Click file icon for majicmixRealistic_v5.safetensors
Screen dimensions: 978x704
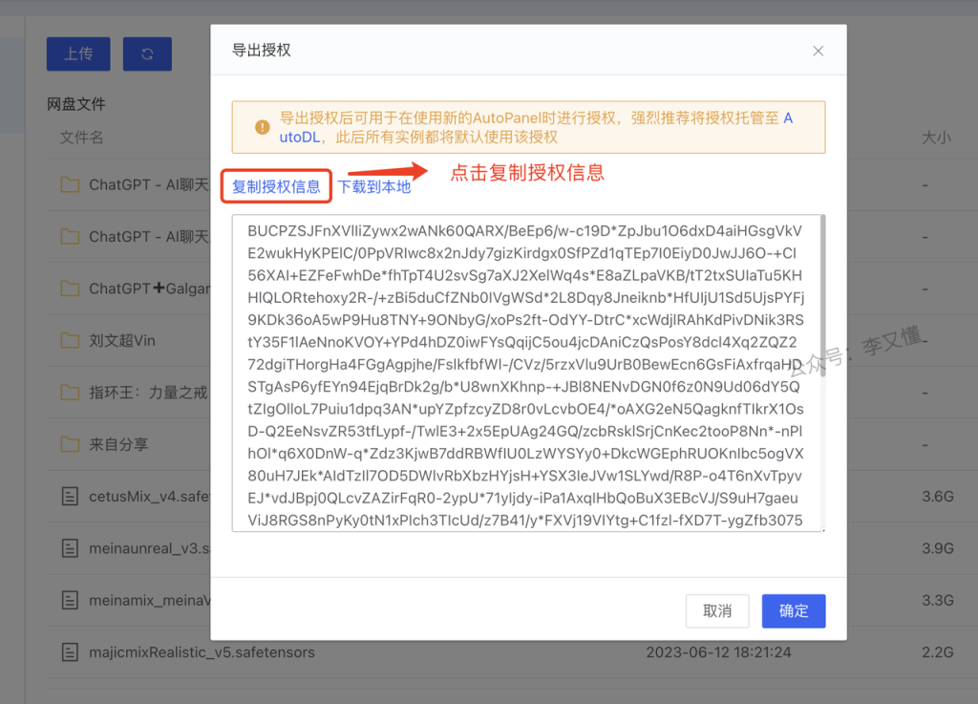pyautogui.click(x=69, y=652)
